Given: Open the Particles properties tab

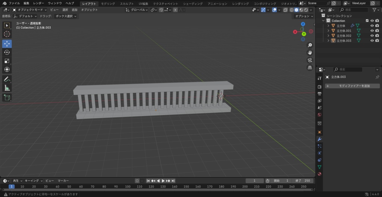Looking at the screenshot, I should point(320,146).
